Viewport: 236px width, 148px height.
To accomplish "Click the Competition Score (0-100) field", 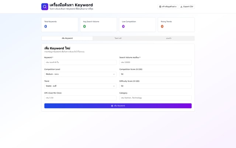I will (x=156, y=74).
